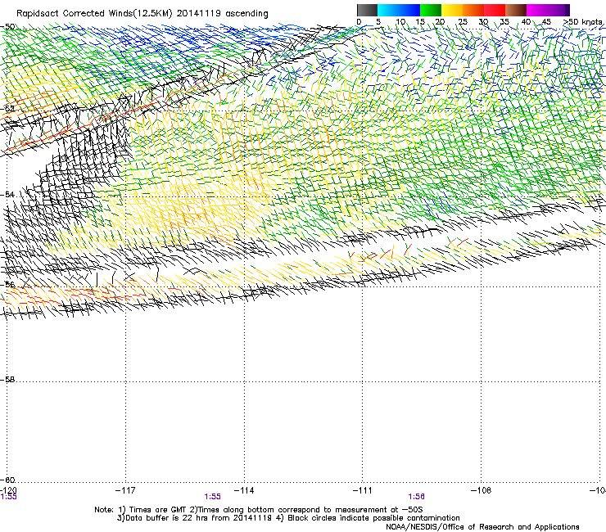Click the note 'Data buffer is 22 hrs'
Screen dimensions: 606x532
click(x=165, y=518)
